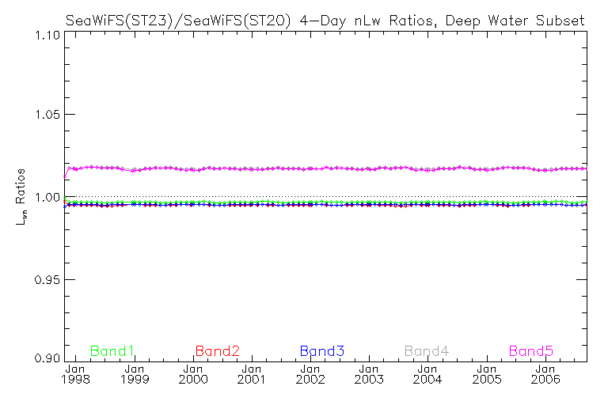Click the 1.05 y-axis value
Screen dimensions: 608x405
pos(47,115)
